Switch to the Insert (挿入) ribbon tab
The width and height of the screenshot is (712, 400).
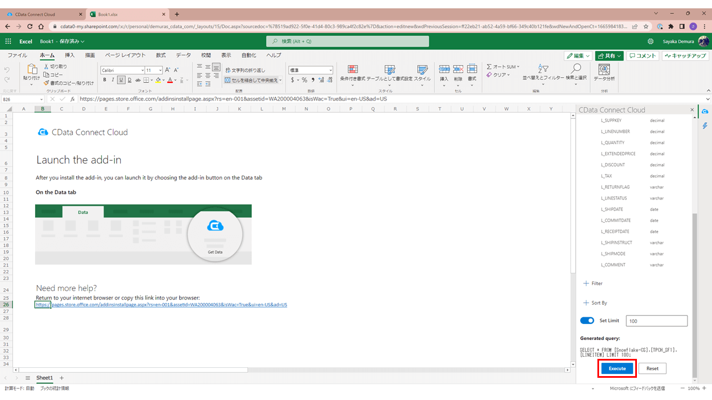coord(70,56)
